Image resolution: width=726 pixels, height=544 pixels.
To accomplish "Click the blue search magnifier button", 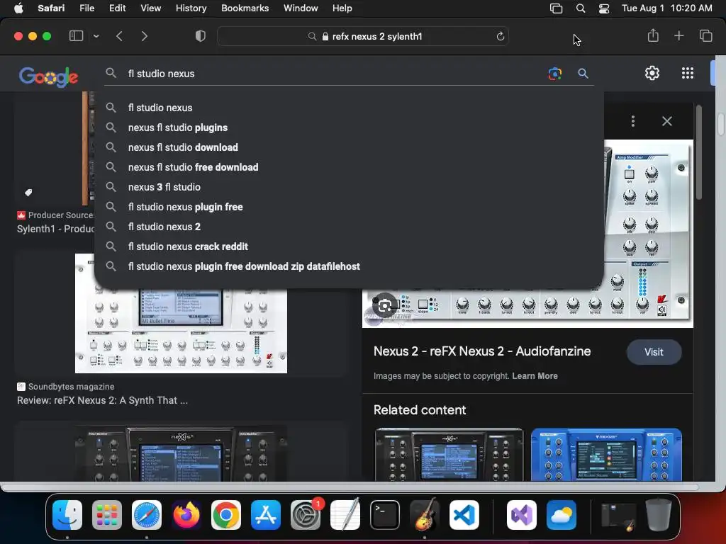I will (583, 74).
